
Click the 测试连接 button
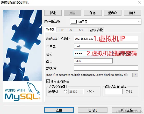127,110
